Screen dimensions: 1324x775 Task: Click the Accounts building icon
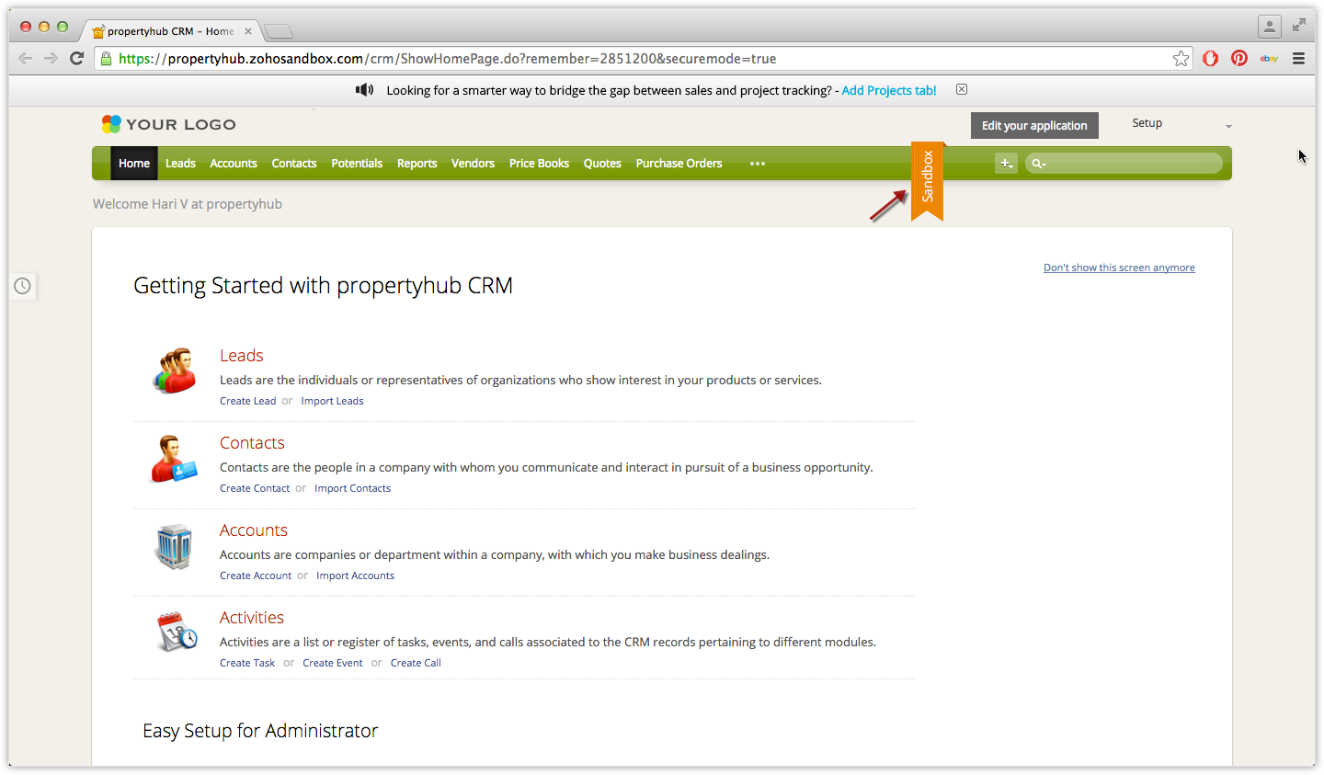174,546
